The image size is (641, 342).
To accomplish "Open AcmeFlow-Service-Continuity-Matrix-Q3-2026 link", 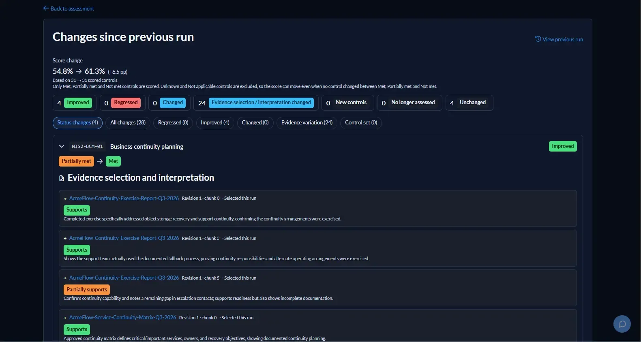I will 123,317.
